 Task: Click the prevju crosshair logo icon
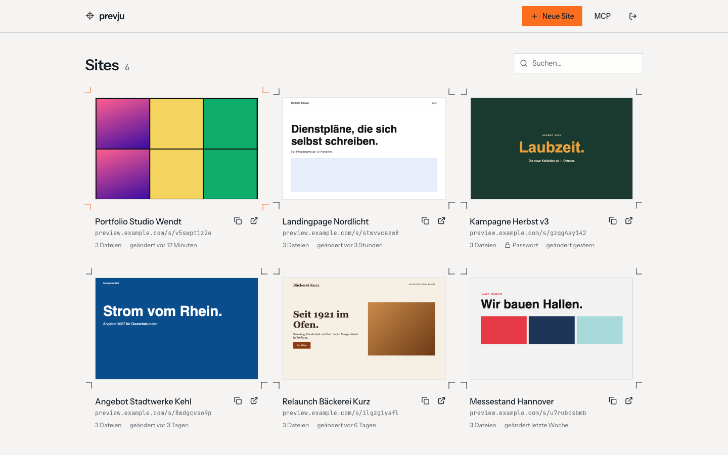point(90,16)
